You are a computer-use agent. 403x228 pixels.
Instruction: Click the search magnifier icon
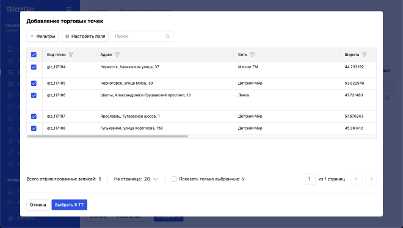[167, 36]
